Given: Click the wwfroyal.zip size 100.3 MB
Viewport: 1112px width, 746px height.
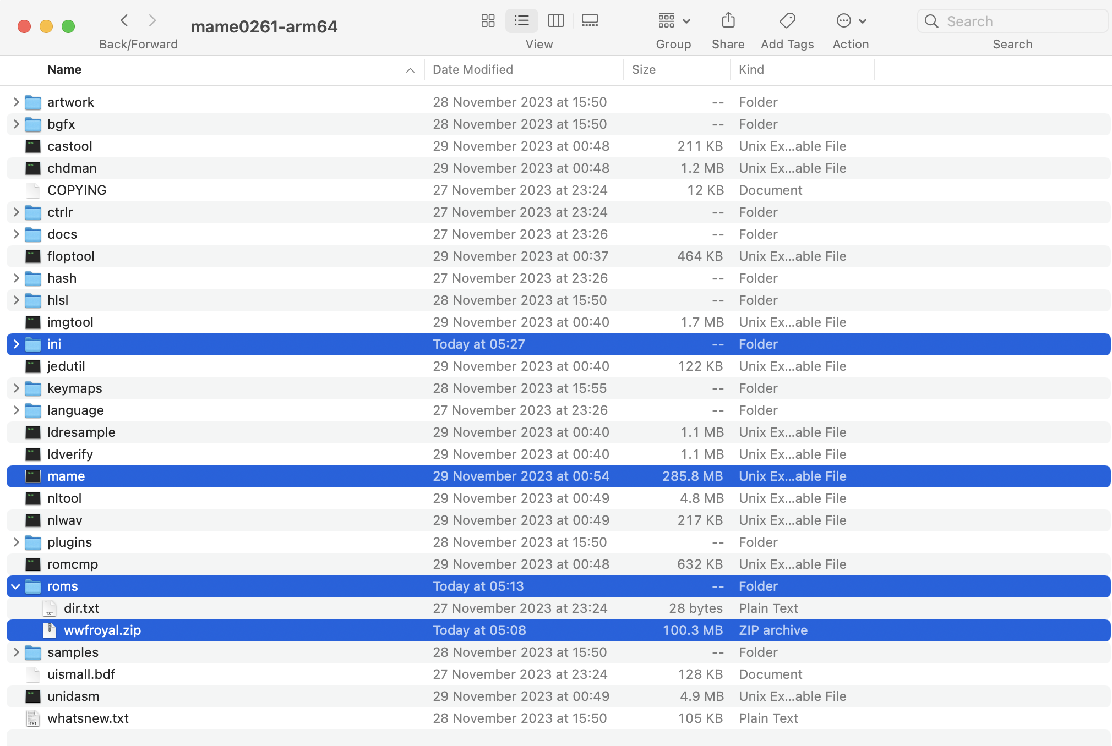Looking at the screenshot, I should (693, 630).
